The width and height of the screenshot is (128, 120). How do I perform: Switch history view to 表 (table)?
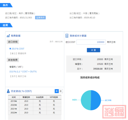coord(57,91)
